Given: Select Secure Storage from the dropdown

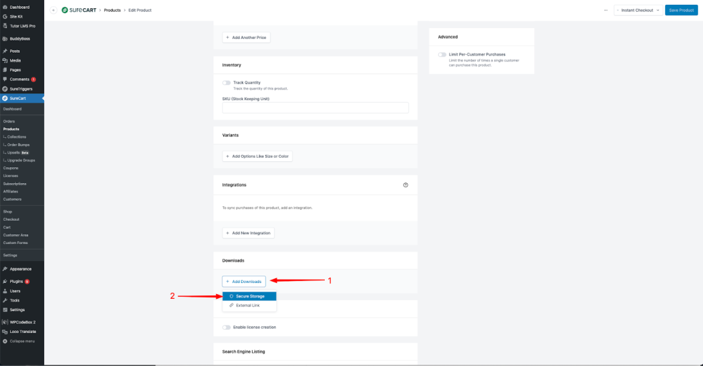Looking at the screenshot, I should point(249,296).
